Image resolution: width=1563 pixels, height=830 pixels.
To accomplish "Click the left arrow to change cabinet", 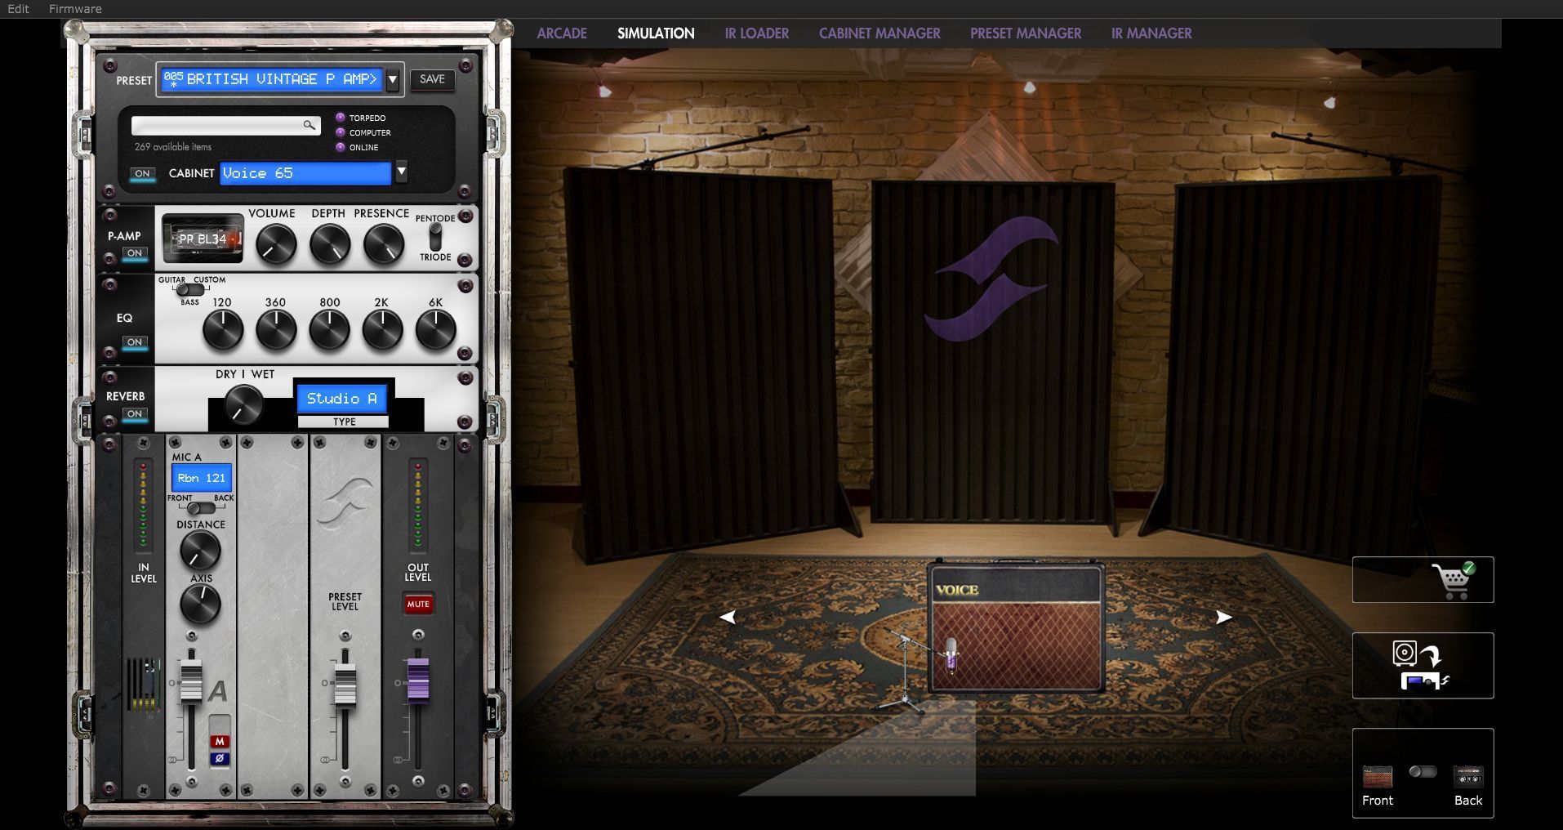I will pyautogui.click(x=727, y=618).
